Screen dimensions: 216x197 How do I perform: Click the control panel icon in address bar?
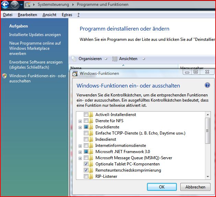(27, 4)
